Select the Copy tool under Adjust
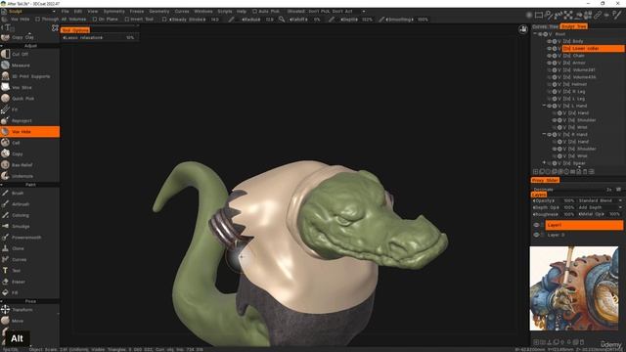The image size is (626, 352). [30, 154]
